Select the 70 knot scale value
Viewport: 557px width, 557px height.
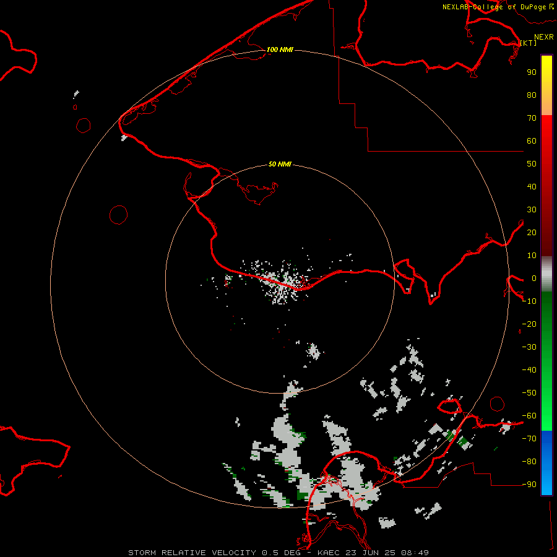(x=532, y=118)
